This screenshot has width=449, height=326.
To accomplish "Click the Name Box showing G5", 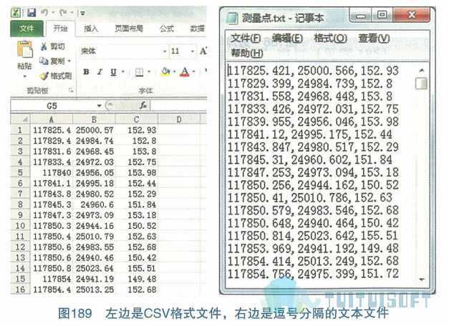I will click(x=53, y=106).
